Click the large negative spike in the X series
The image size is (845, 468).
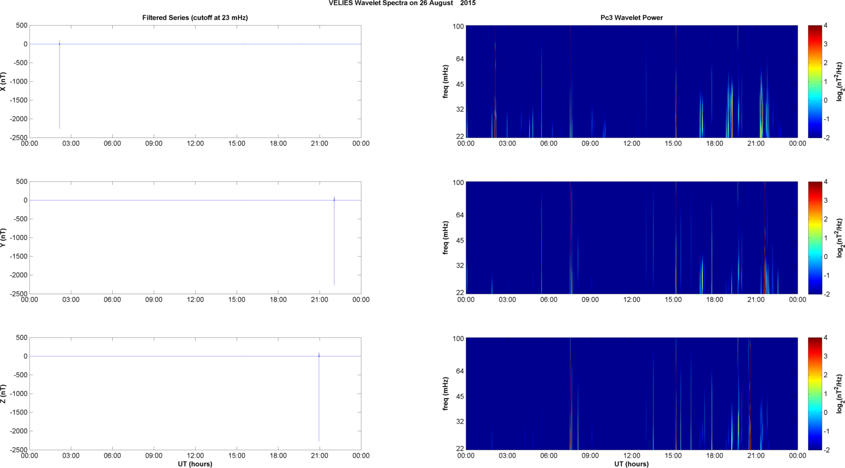click(59, 85)
